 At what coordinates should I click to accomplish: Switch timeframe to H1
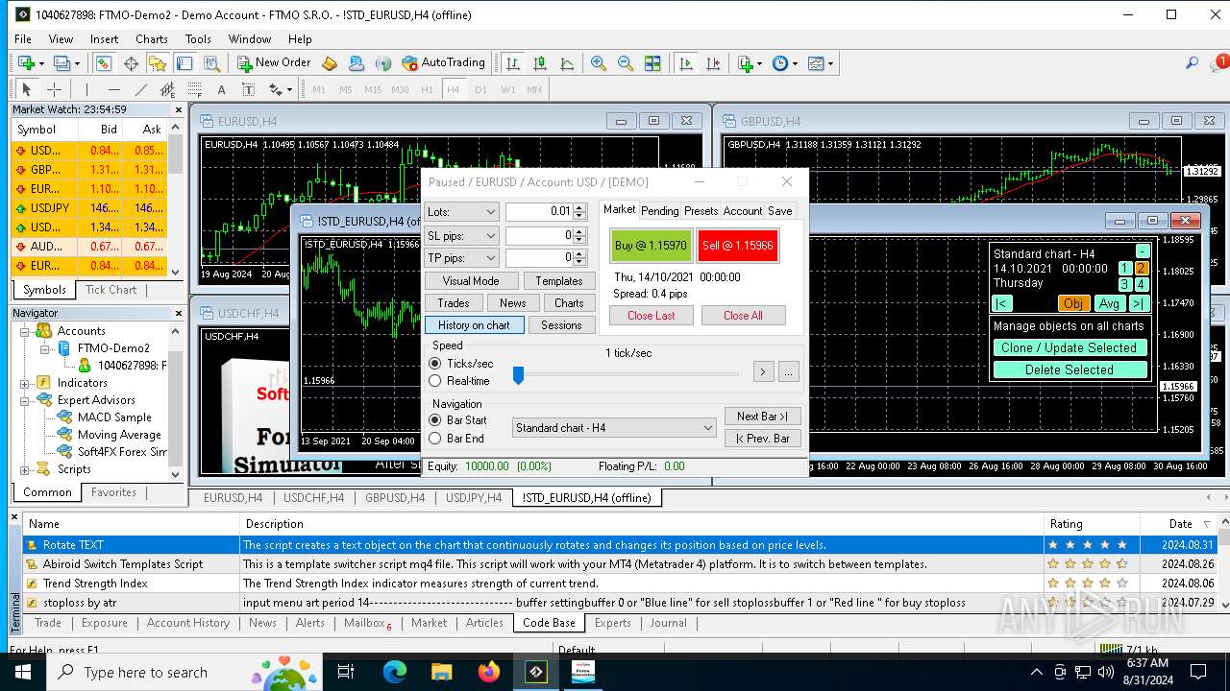tap(427, 89)
